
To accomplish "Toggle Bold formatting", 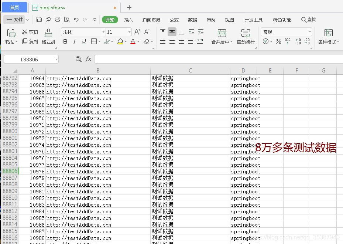I will [x=65, y=41].
